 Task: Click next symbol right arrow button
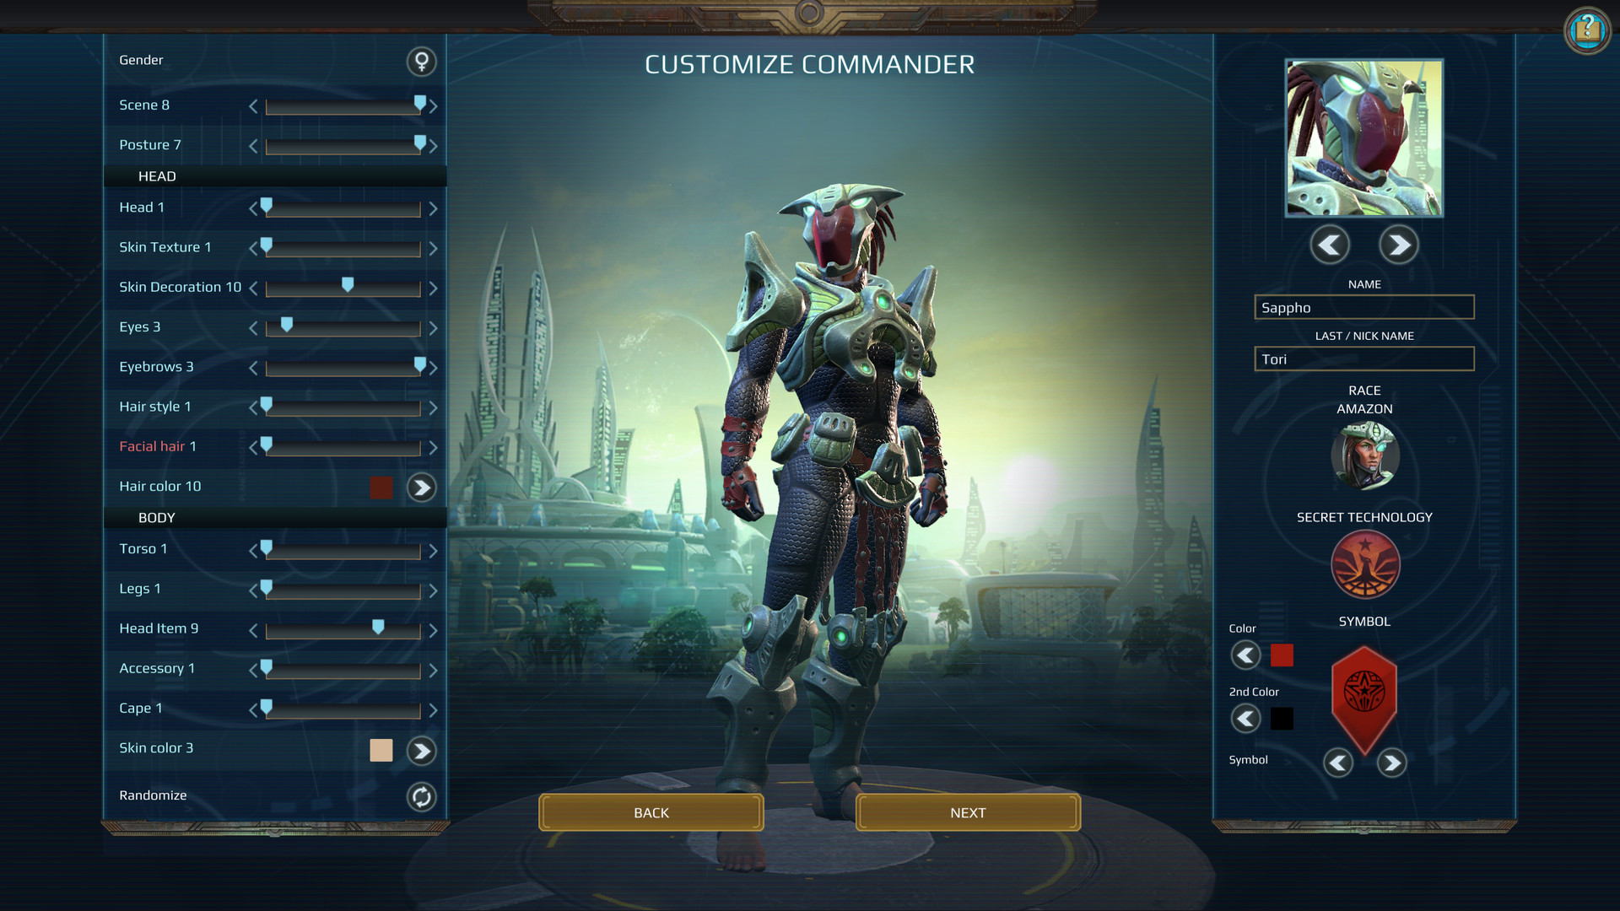pos(1393,762)
